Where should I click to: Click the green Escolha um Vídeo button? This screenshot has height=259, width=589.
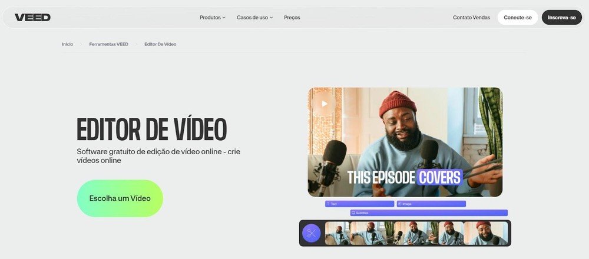point(120,198)
